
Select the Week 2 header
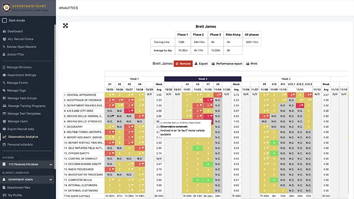(x=203, y=79)
